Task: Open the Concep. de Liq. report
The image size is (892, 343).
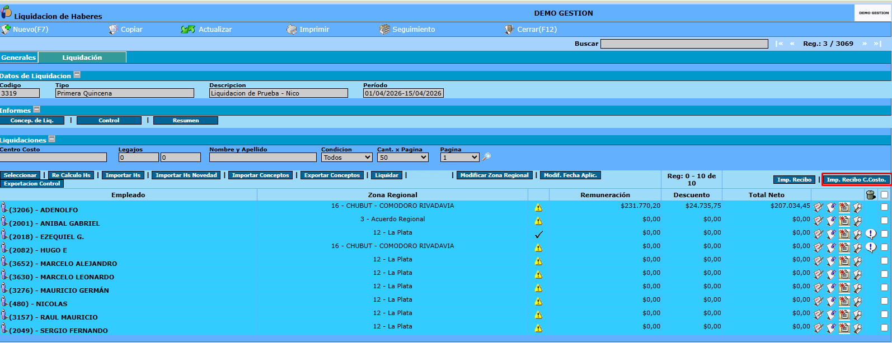Action: point(32,121)
